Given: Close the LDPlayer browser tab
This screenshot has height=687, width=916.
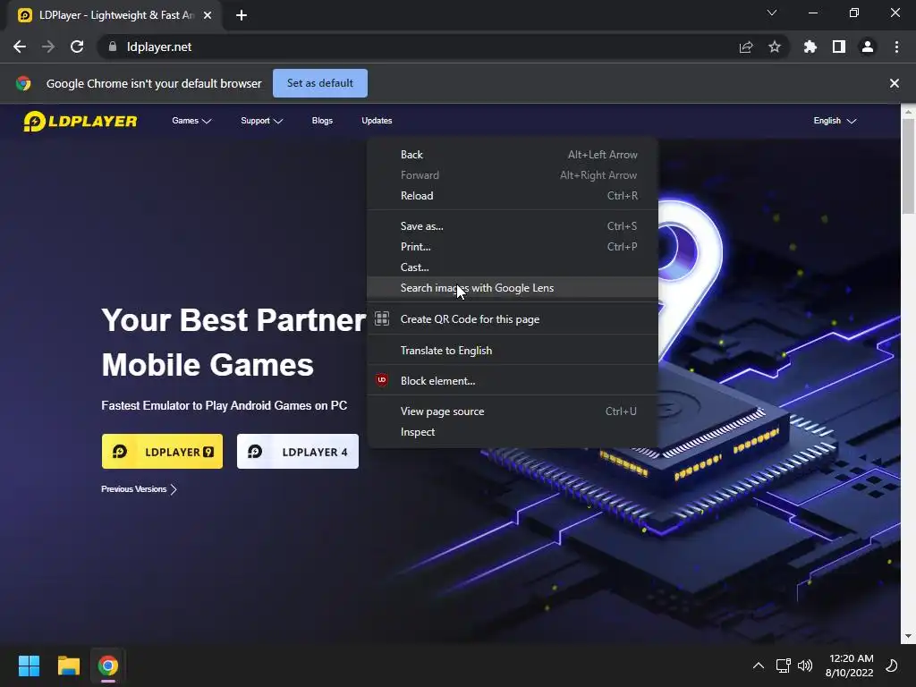Looking at the screenshot, I should (x=208, y=15).
